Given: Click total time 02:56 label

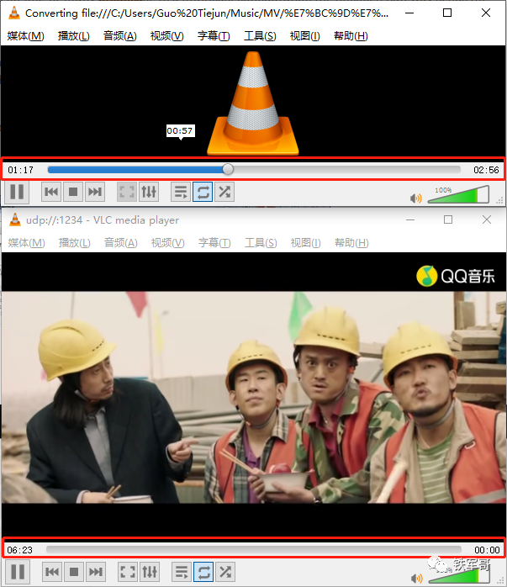Looking at the screenshot, I should [486, 170].
